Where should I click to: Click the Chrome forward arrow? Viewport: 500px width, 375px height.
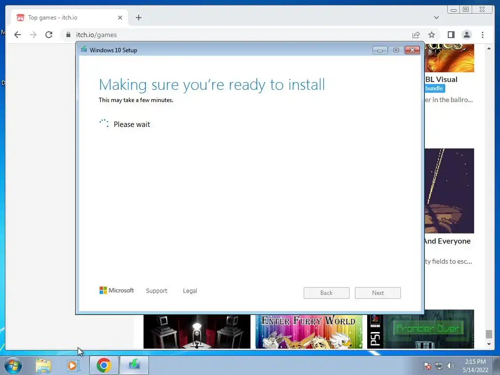[33, 35]
